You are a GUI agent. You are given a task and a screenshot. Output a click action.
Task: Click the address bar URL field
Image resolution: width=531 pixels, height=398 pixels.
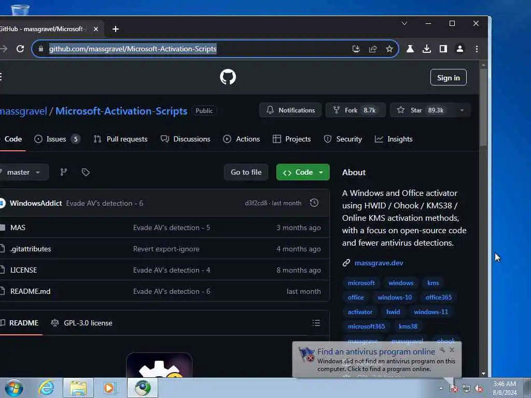pyautogui.click(x=215, y=49)
